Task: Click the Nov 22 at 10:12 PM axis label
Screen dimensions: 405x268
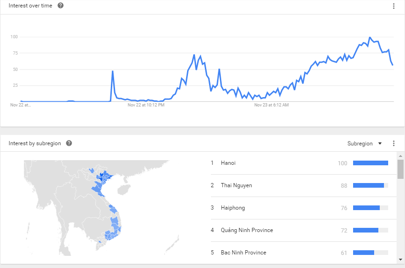Action: click(146, 105)
